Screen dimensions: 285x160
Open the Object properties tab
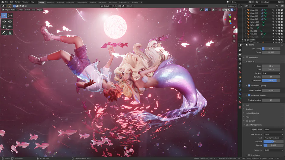(240, 77)
